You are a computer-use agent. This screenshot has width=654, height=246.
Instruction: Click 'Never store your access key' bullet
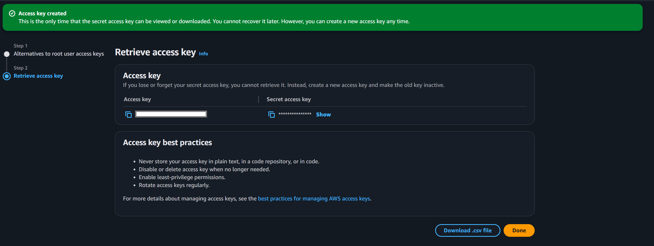tap(229, 161)
